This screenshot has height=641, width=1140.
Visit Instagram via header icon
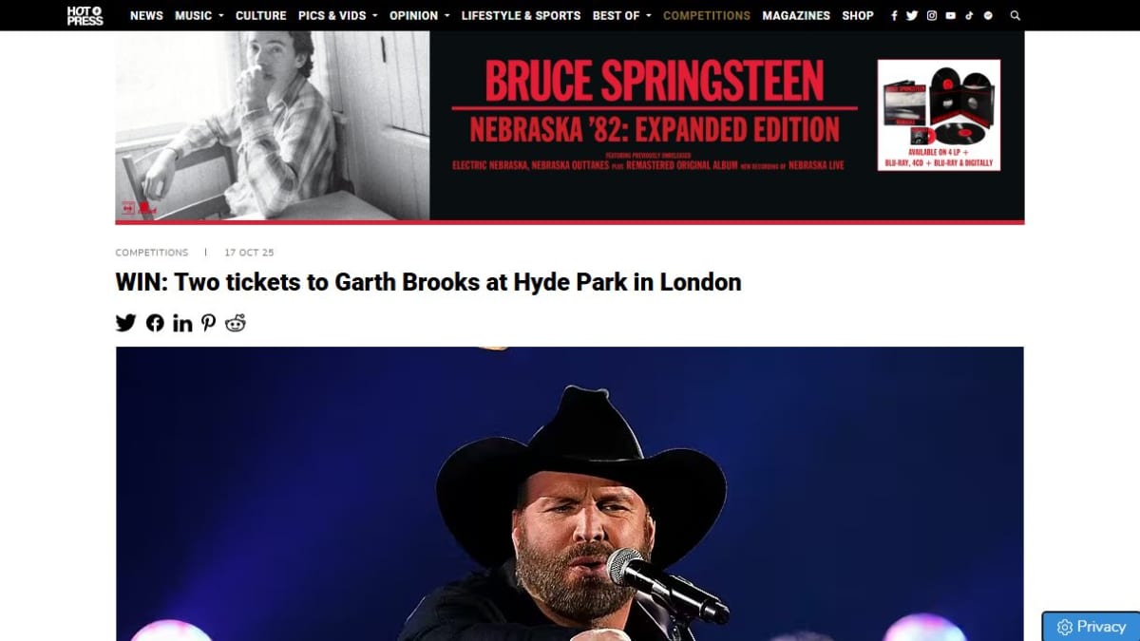click(x=932, y=15)
